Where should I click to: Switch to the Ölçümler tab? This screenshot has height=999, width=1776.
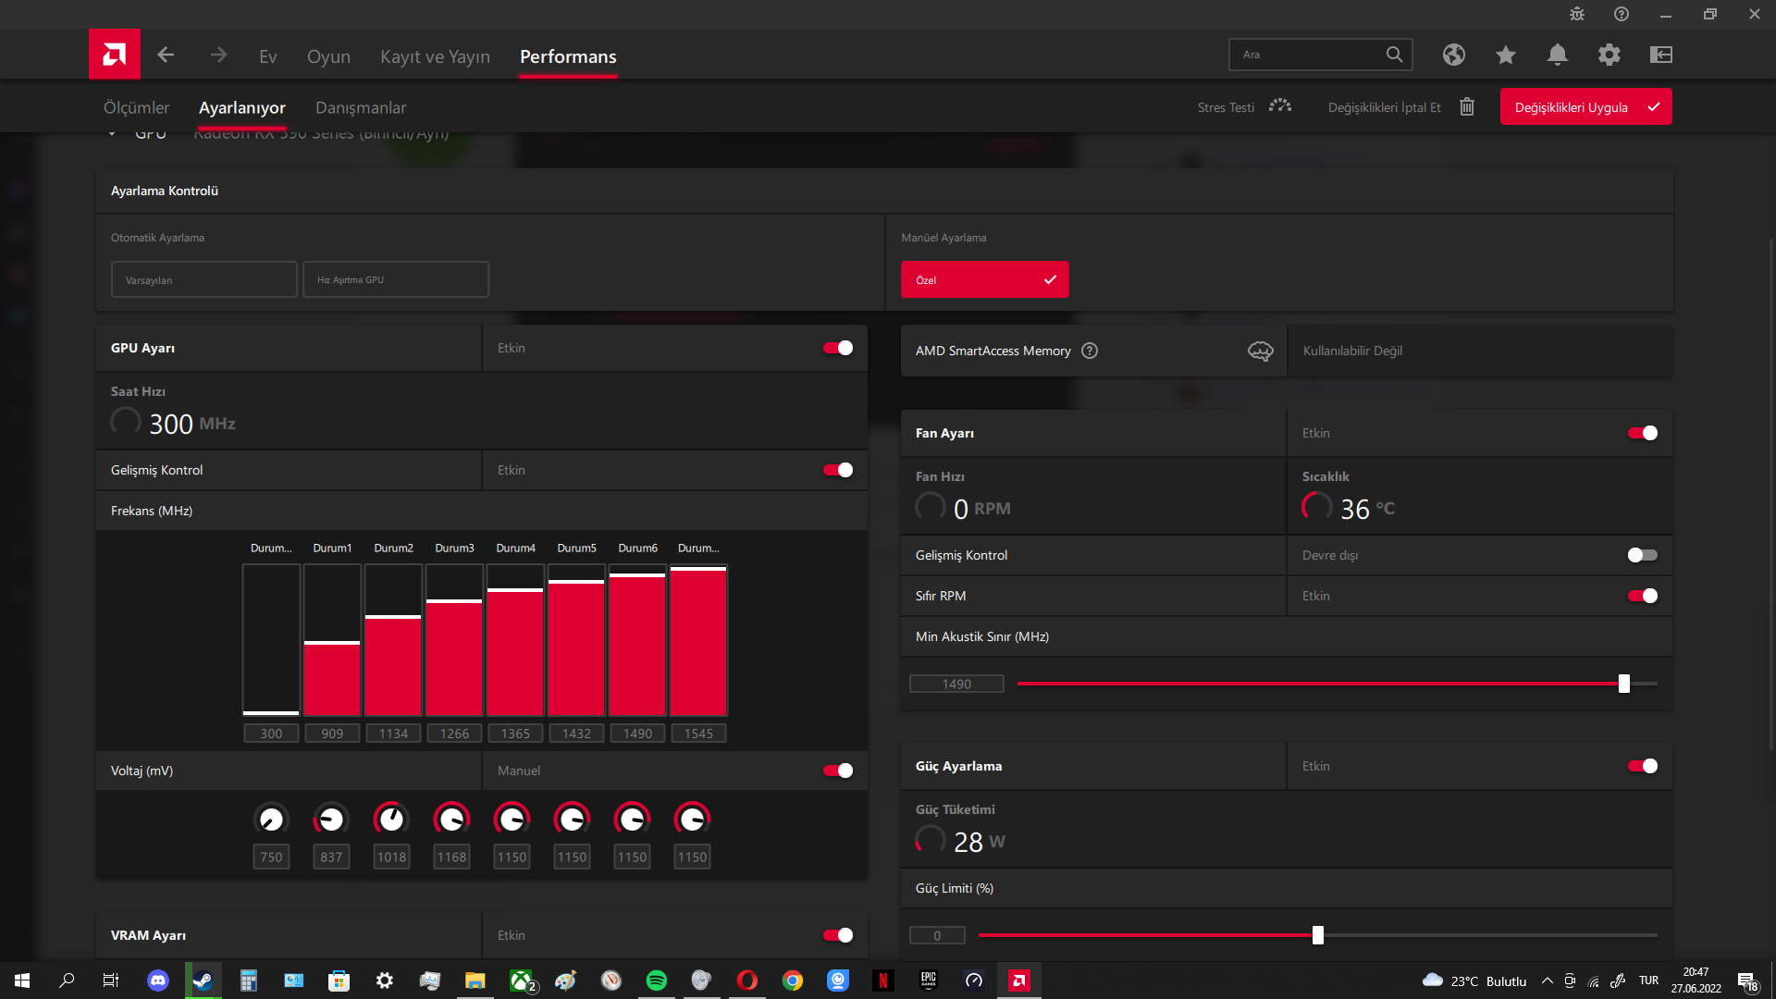tap(136, 107)
